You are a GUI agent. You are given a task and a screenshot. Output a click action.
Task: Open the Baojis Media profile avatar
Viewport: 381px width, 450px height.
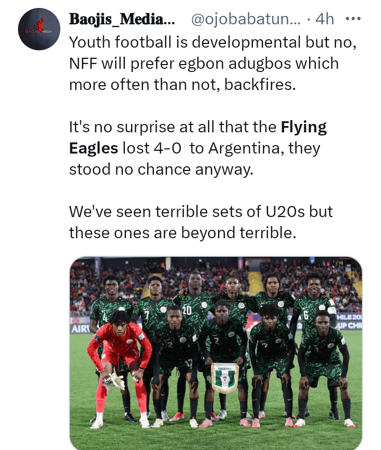point(39,29)
